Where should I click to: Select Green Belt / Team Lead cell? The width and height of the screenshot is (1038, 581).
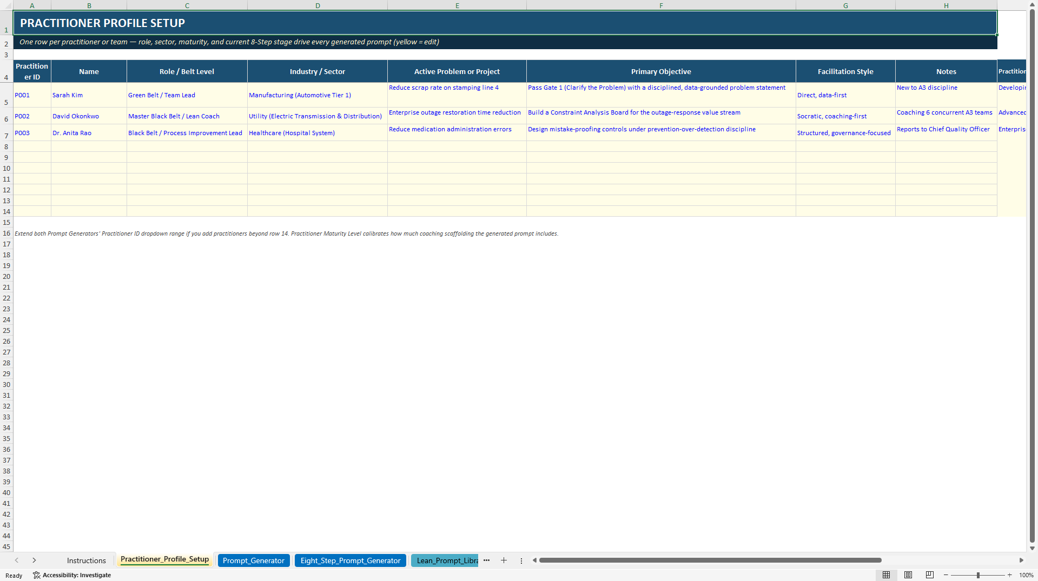[187, 95]
